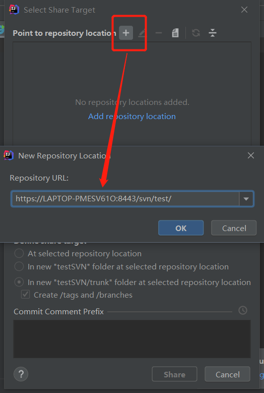Screen dimensions: 264x393
Task: Expand the Repository URL dropdown arrow
Action: pyautogui.click(x=246, y=199)
